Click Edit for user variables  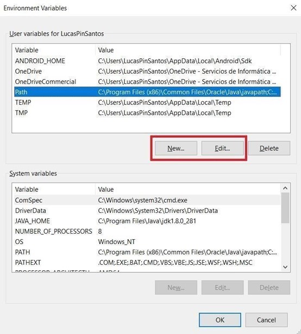tap(222, 148)
